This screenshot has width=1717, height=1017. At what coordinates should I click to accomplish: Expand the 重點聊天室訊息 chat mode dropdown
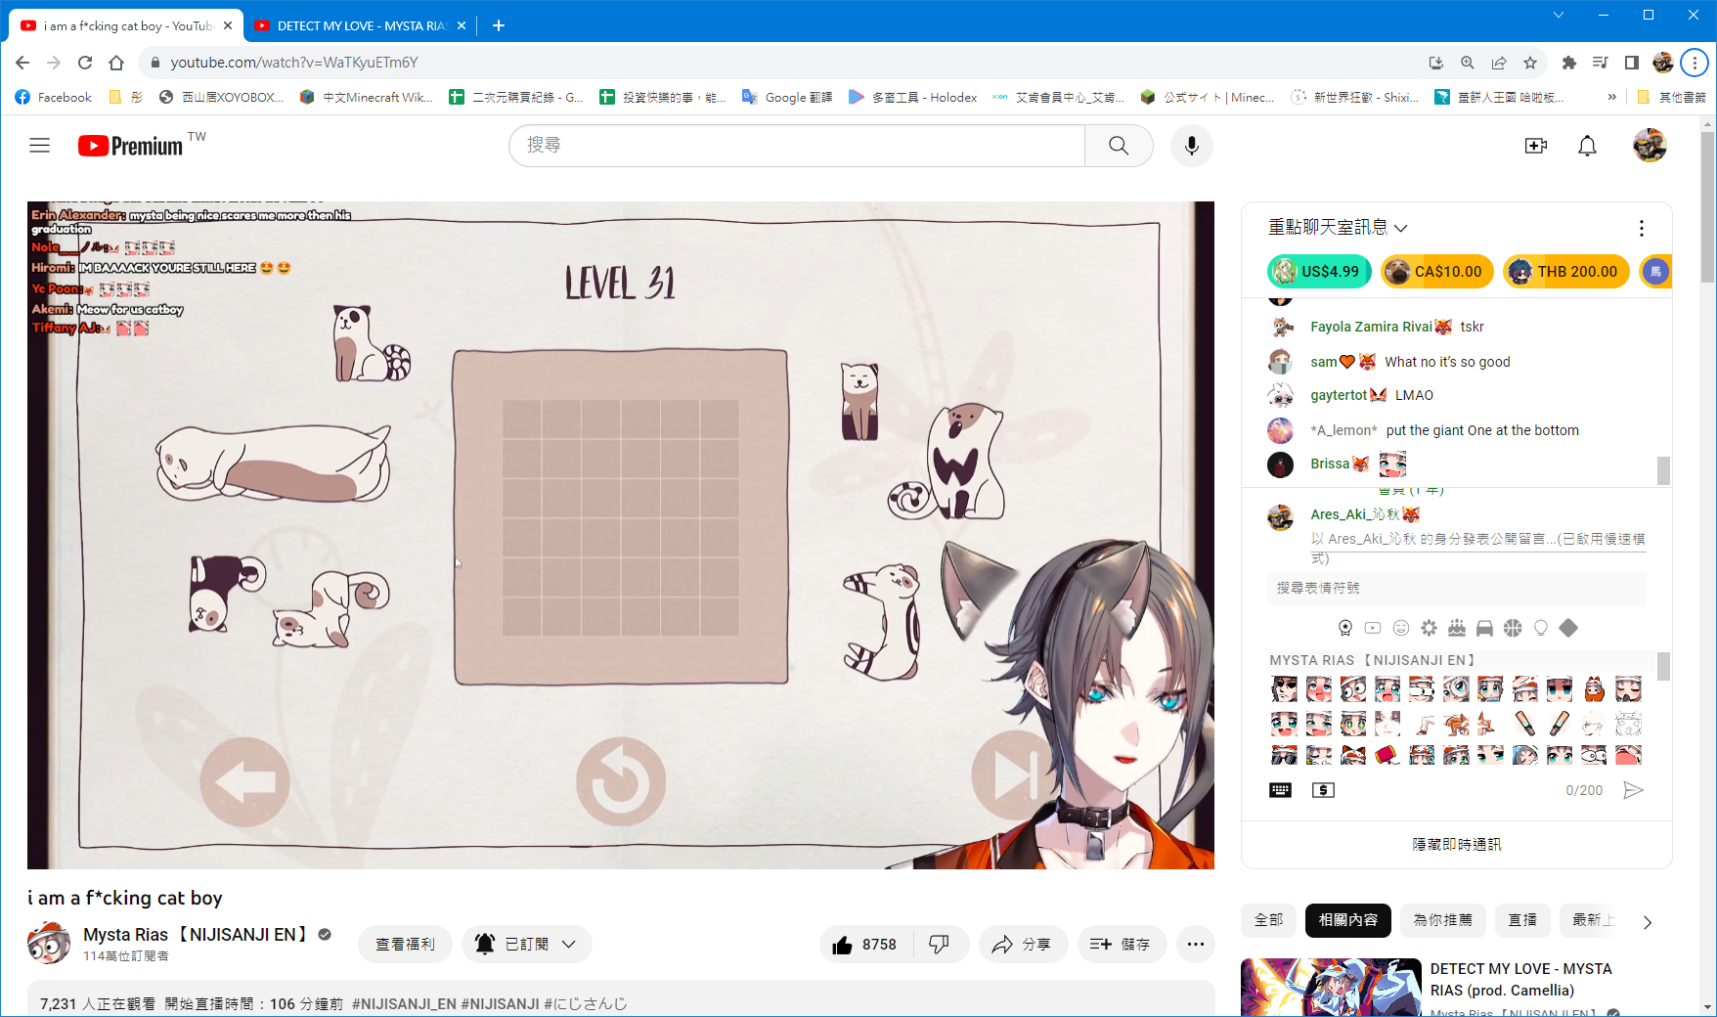(1338, 228)
